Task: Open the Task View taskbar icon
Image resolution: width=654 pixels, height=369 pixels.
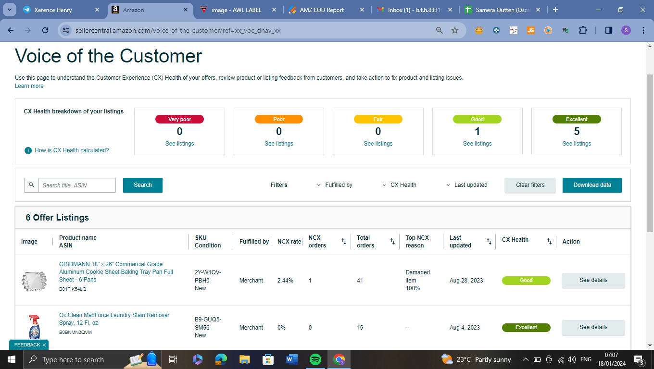Action: (x=174, y=359)
